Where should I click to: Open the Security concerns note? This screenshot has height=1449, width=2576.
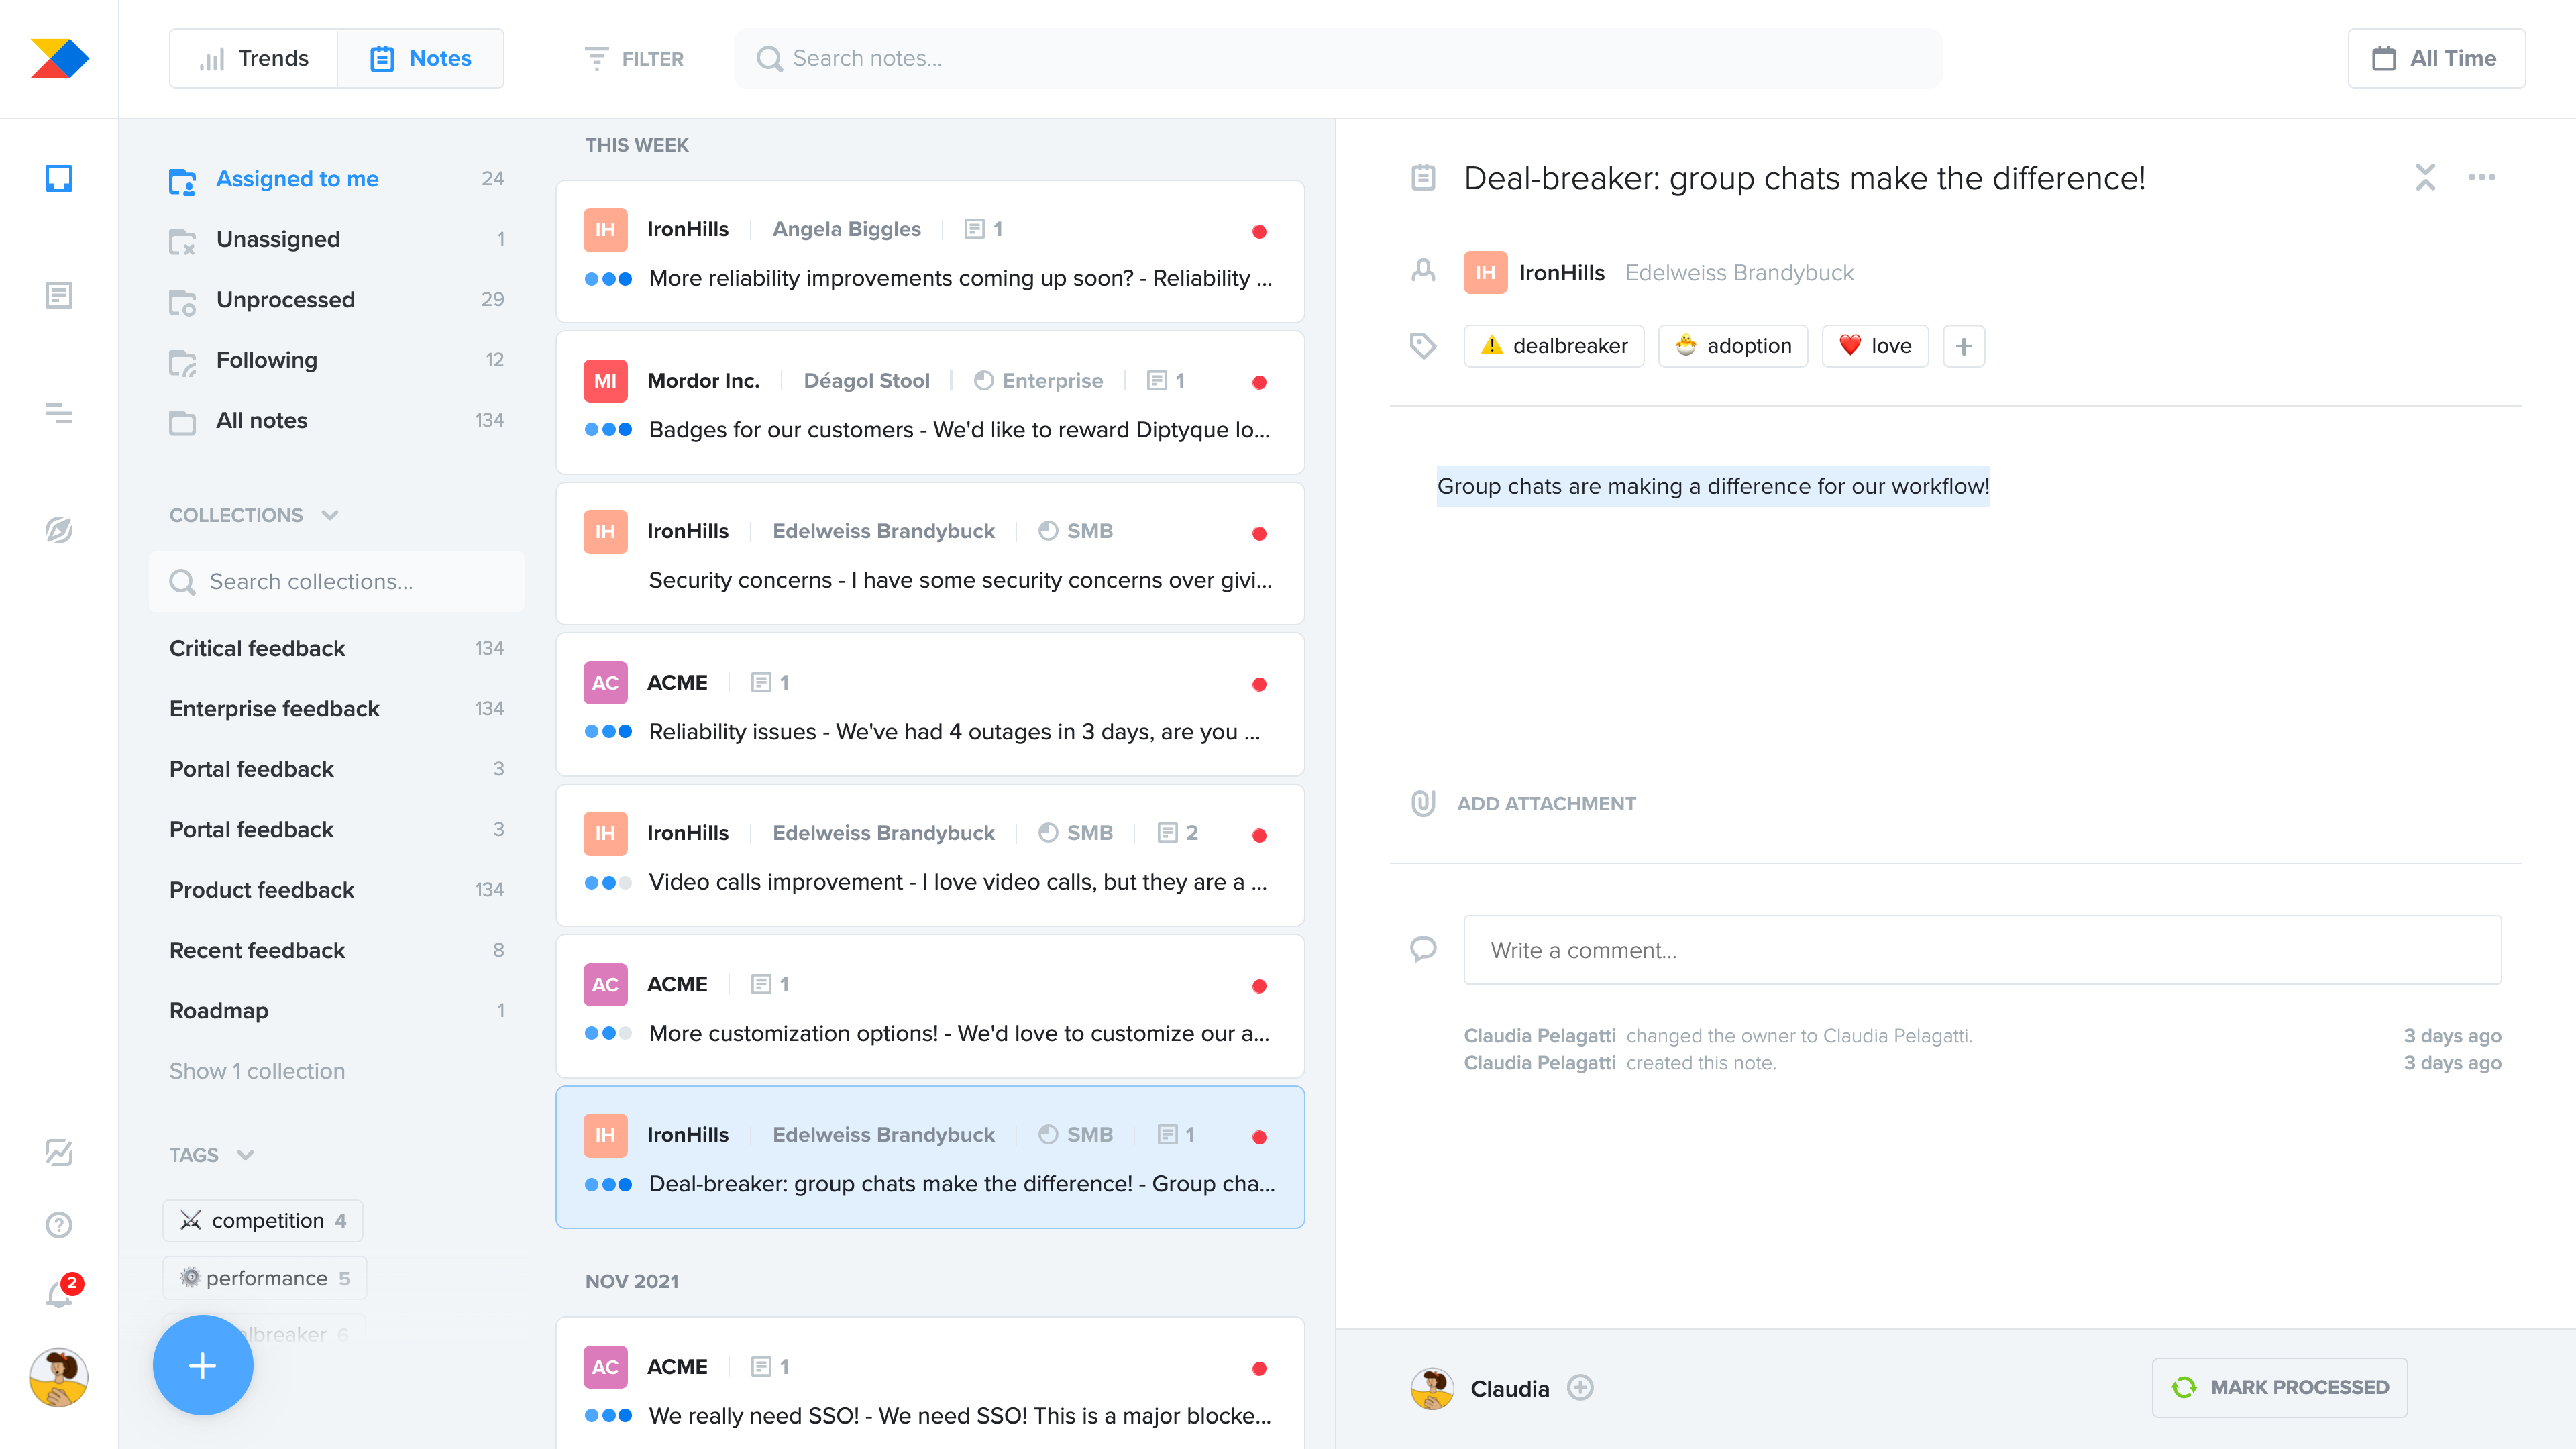930,554
